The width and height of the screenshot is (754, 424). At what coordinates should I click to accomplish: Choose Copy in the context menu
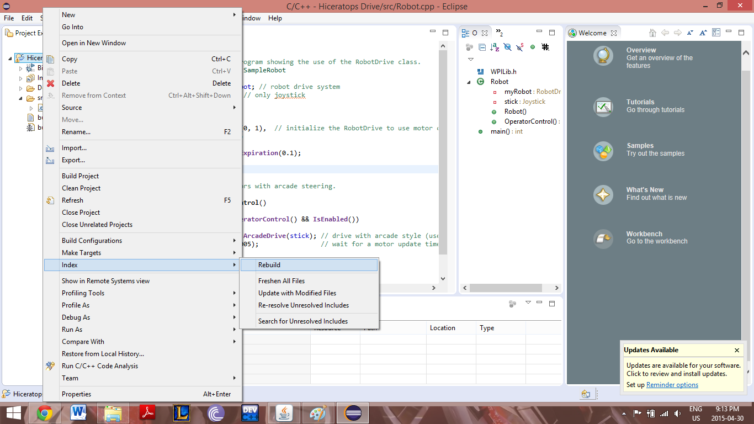[142, 59]
